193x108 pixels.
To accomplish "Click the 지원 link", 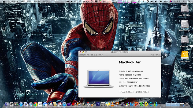I will [152, 55].
